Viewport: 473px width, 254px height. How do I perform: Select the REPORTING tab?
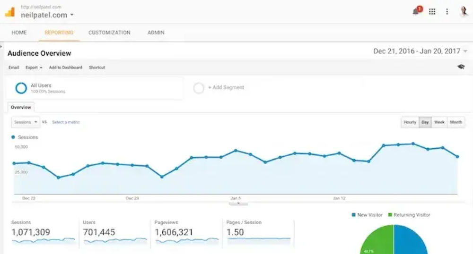(x=59, y=33)
